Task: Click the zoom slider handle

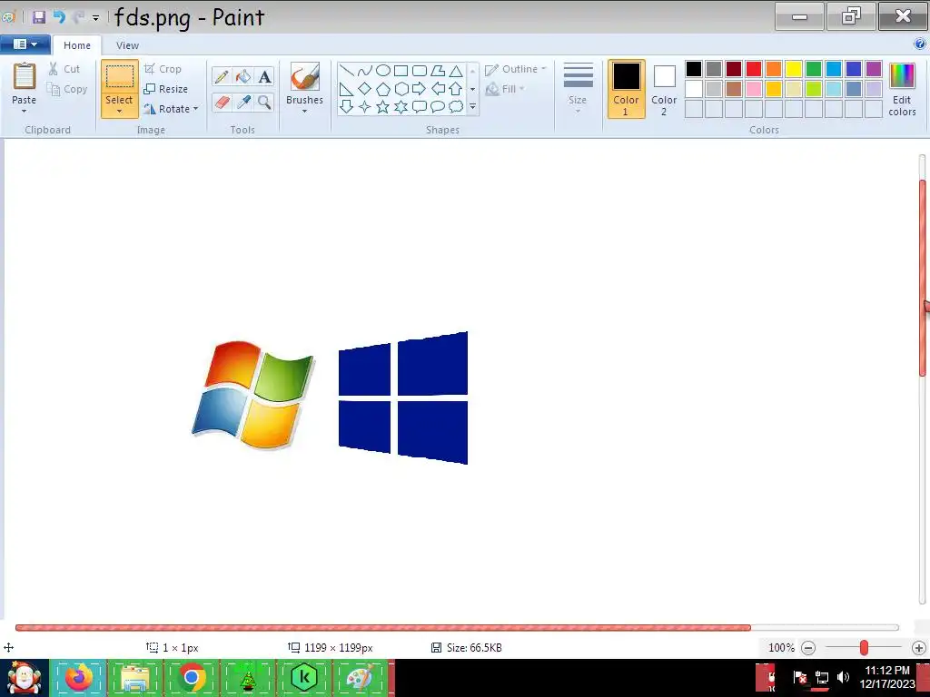Action: [x=865, y=648]
